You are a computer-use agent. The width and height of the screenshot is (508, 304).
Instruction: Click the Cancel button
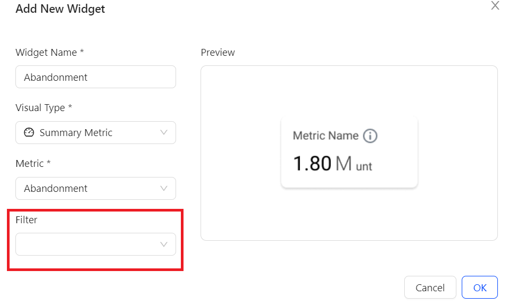pyautogui.click(x=430, y=287)
